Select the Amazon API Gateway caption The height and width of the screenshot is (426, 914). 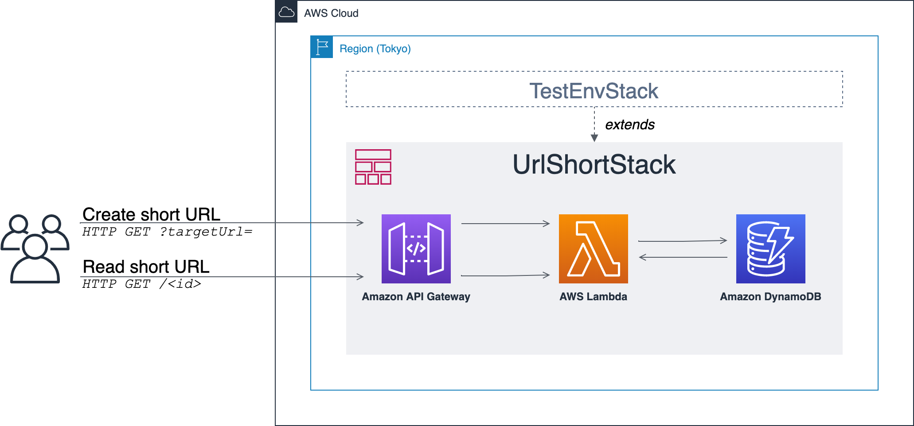416,297
